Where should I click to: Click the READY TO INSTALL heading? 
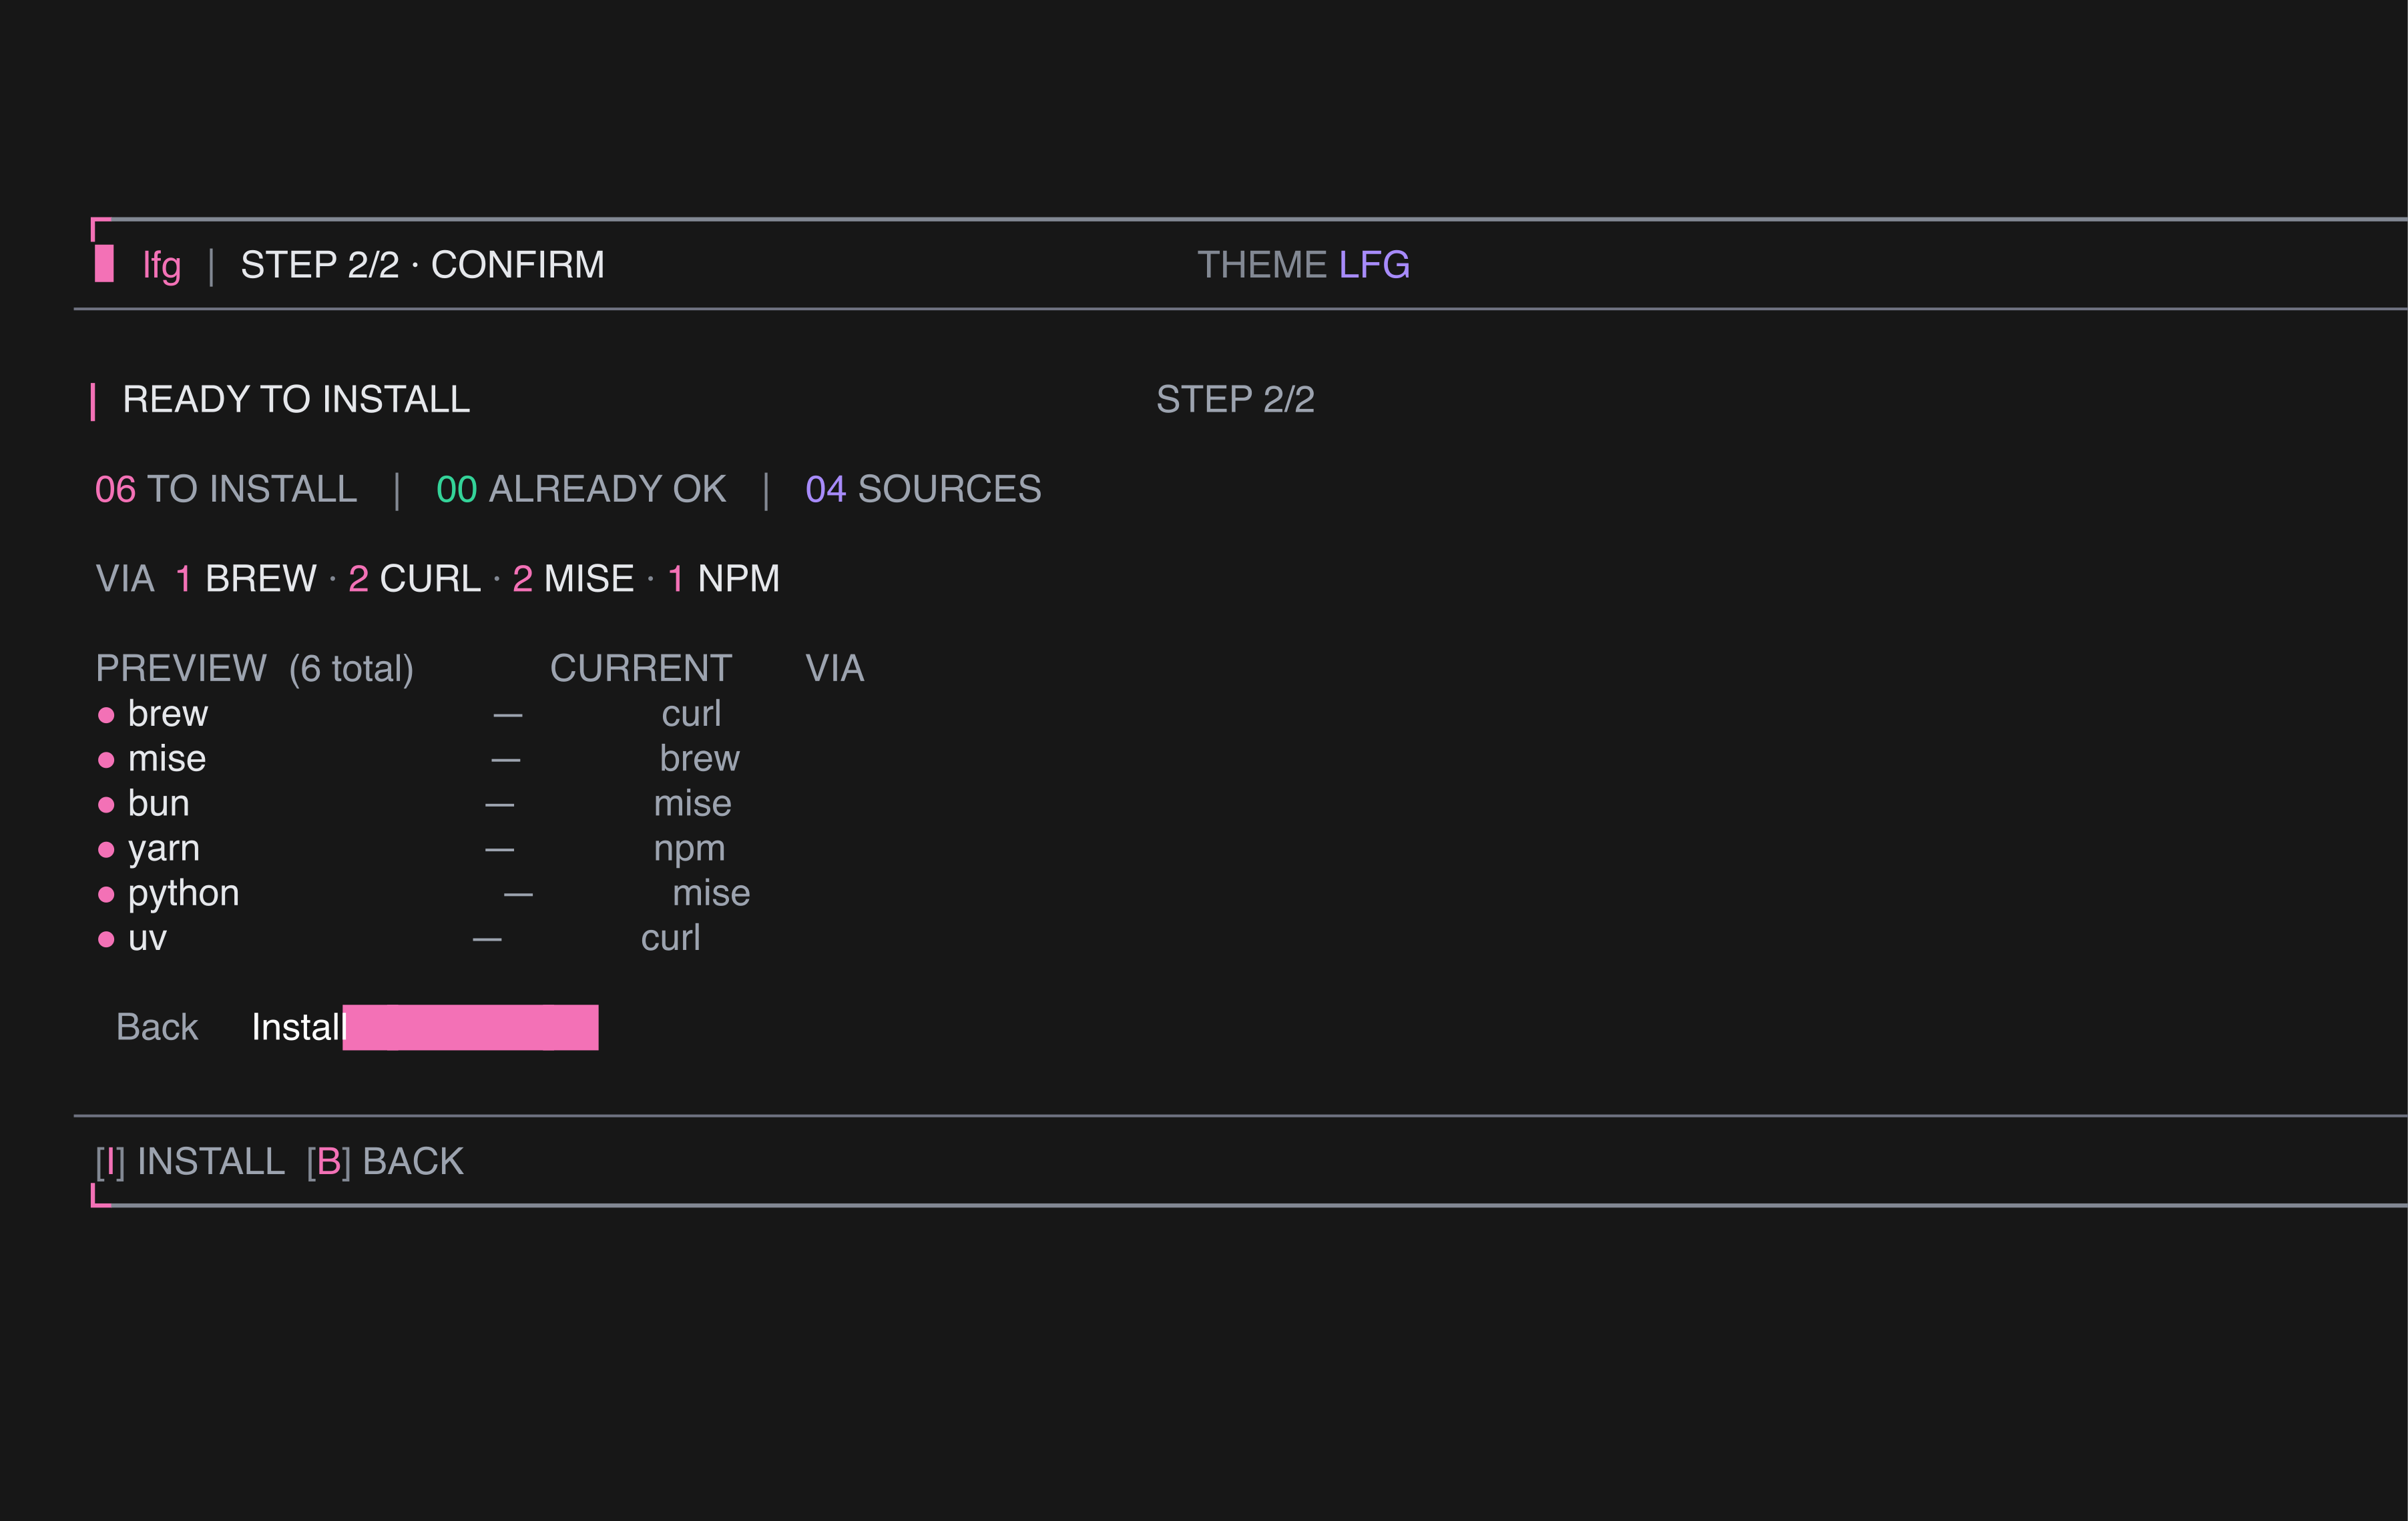pos(296,400)
